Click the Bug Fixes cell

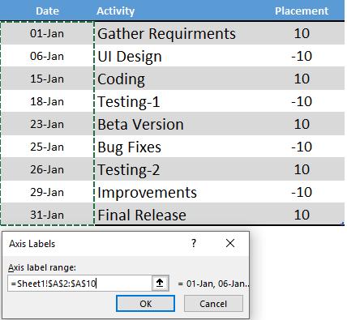(177, 147)
